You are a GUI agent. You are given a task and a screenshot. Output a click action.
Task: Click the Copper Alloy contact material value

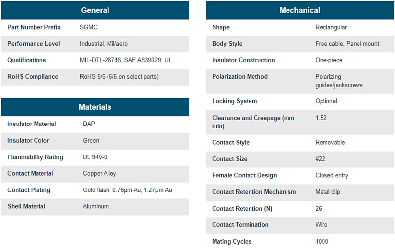click(100, 174)
